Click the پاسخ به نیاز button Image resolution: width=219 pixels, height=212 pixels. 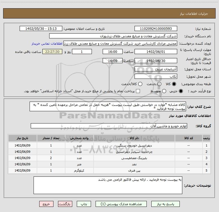click(166, 204)
